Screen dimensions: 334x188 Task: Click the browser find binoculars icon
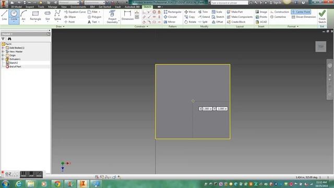click(9, 39)
